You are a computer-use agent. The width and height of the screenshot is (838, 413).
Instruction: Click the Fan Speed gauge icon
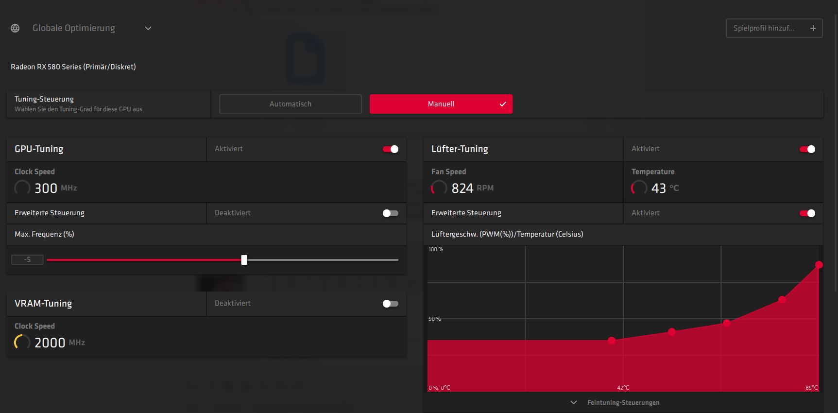tap(439, 188)
